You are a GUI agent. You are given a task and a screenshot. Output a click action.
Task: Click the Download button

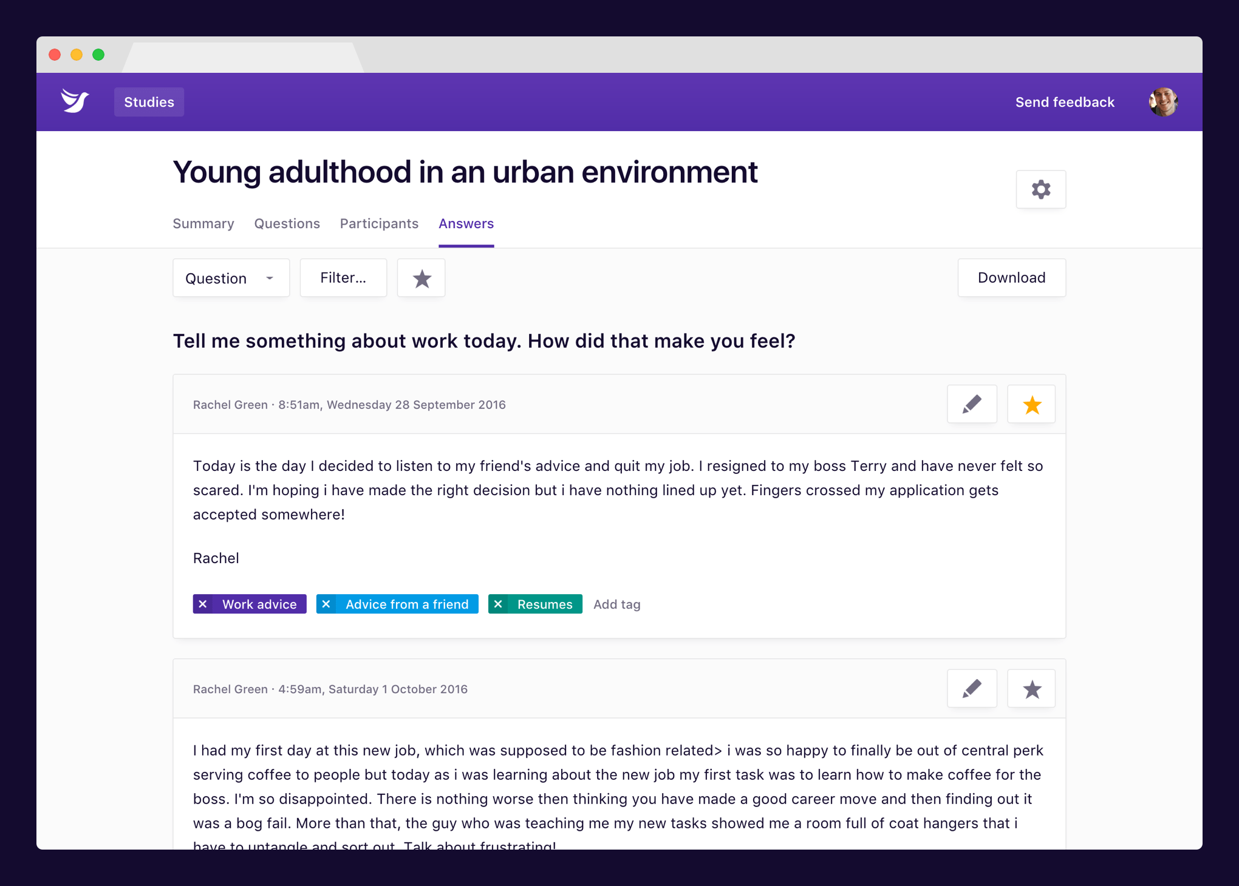click(x=1011, y=278)
